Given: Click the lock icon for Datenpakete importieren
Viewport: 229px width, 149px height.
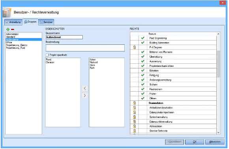Looking at the screenshot, I should 135,112.
